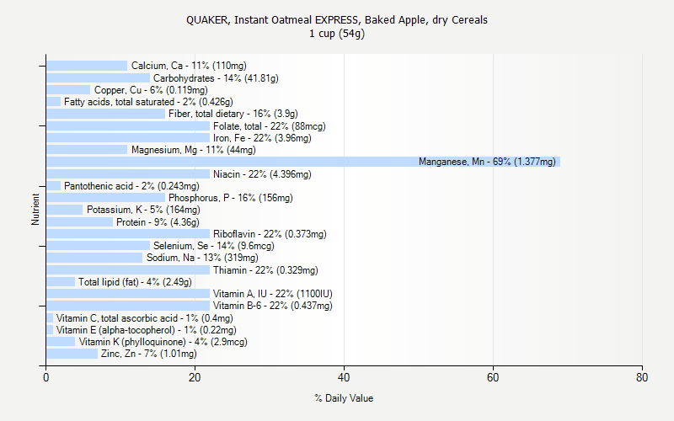674x421 pixels.
Task: Select 'Fiber, total dietary - 16% (3.9g)' label
Action: [x=233, y=114]
